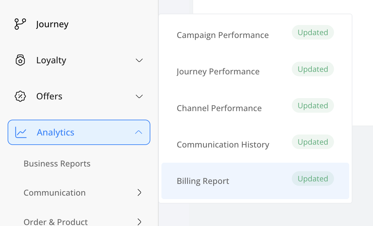
Task: Open the Journey menu item
Action: [x=79, y=24]
